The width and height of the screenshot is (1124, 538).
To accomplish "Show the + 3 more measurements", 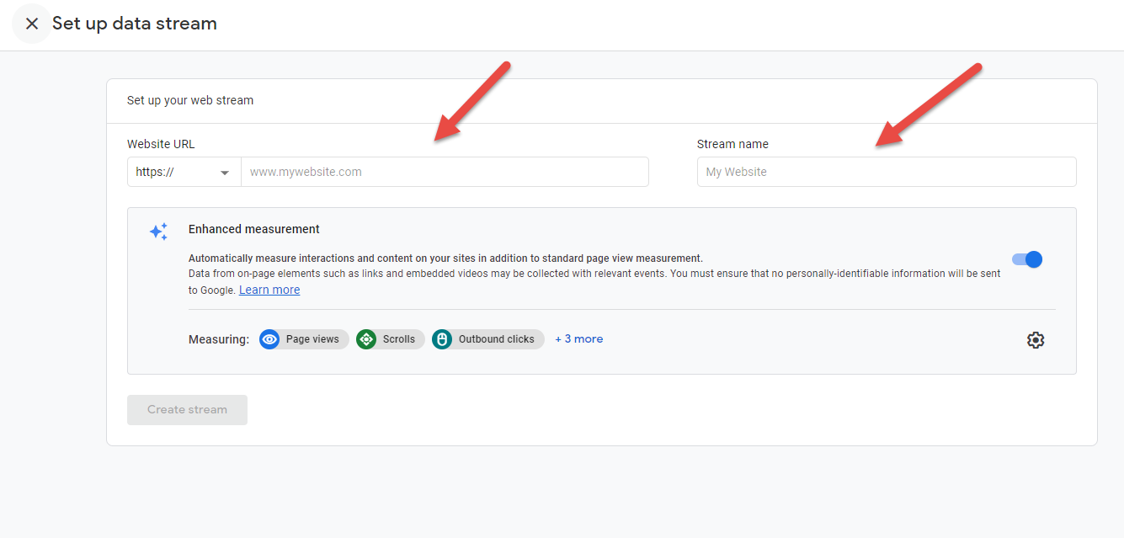I will pos(579,339).
